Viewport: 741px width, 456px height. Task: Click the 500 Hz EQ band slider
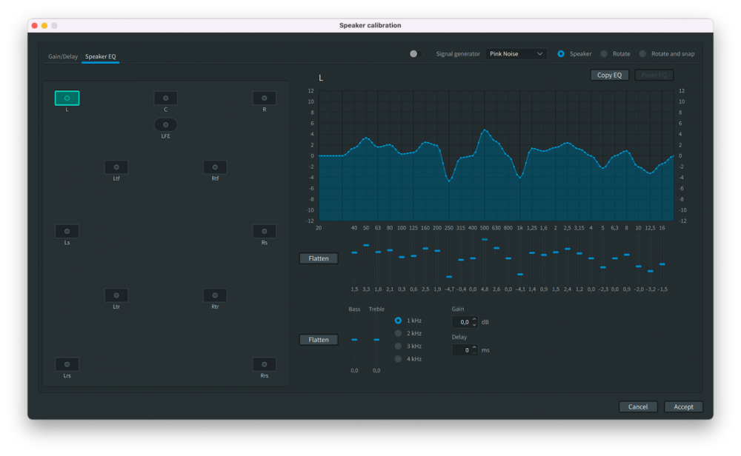coord(485,240)
